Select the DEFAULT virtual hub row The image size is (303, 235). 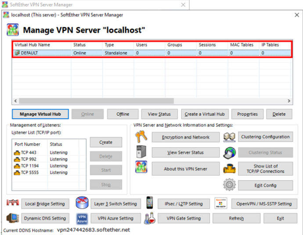(31, 53)
